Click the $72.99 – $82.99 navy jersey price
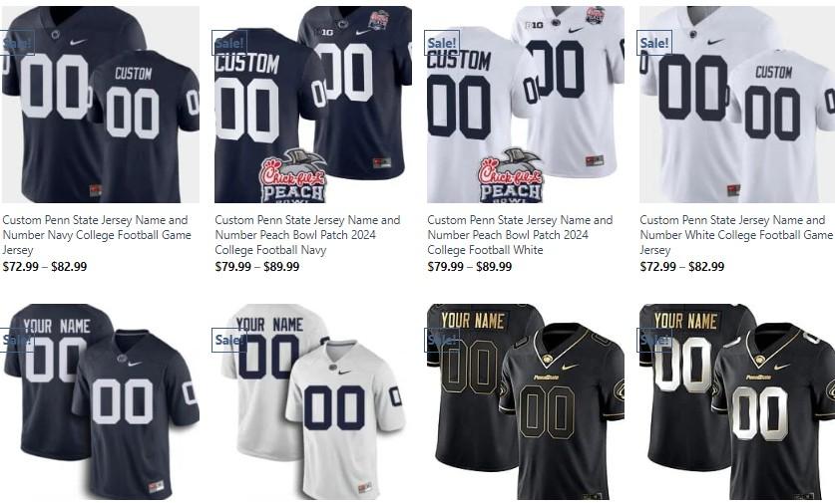 point(45,266)
